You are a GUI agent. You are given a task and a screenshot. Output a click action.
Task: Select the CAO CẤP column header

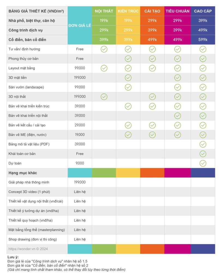pos(203,11)
